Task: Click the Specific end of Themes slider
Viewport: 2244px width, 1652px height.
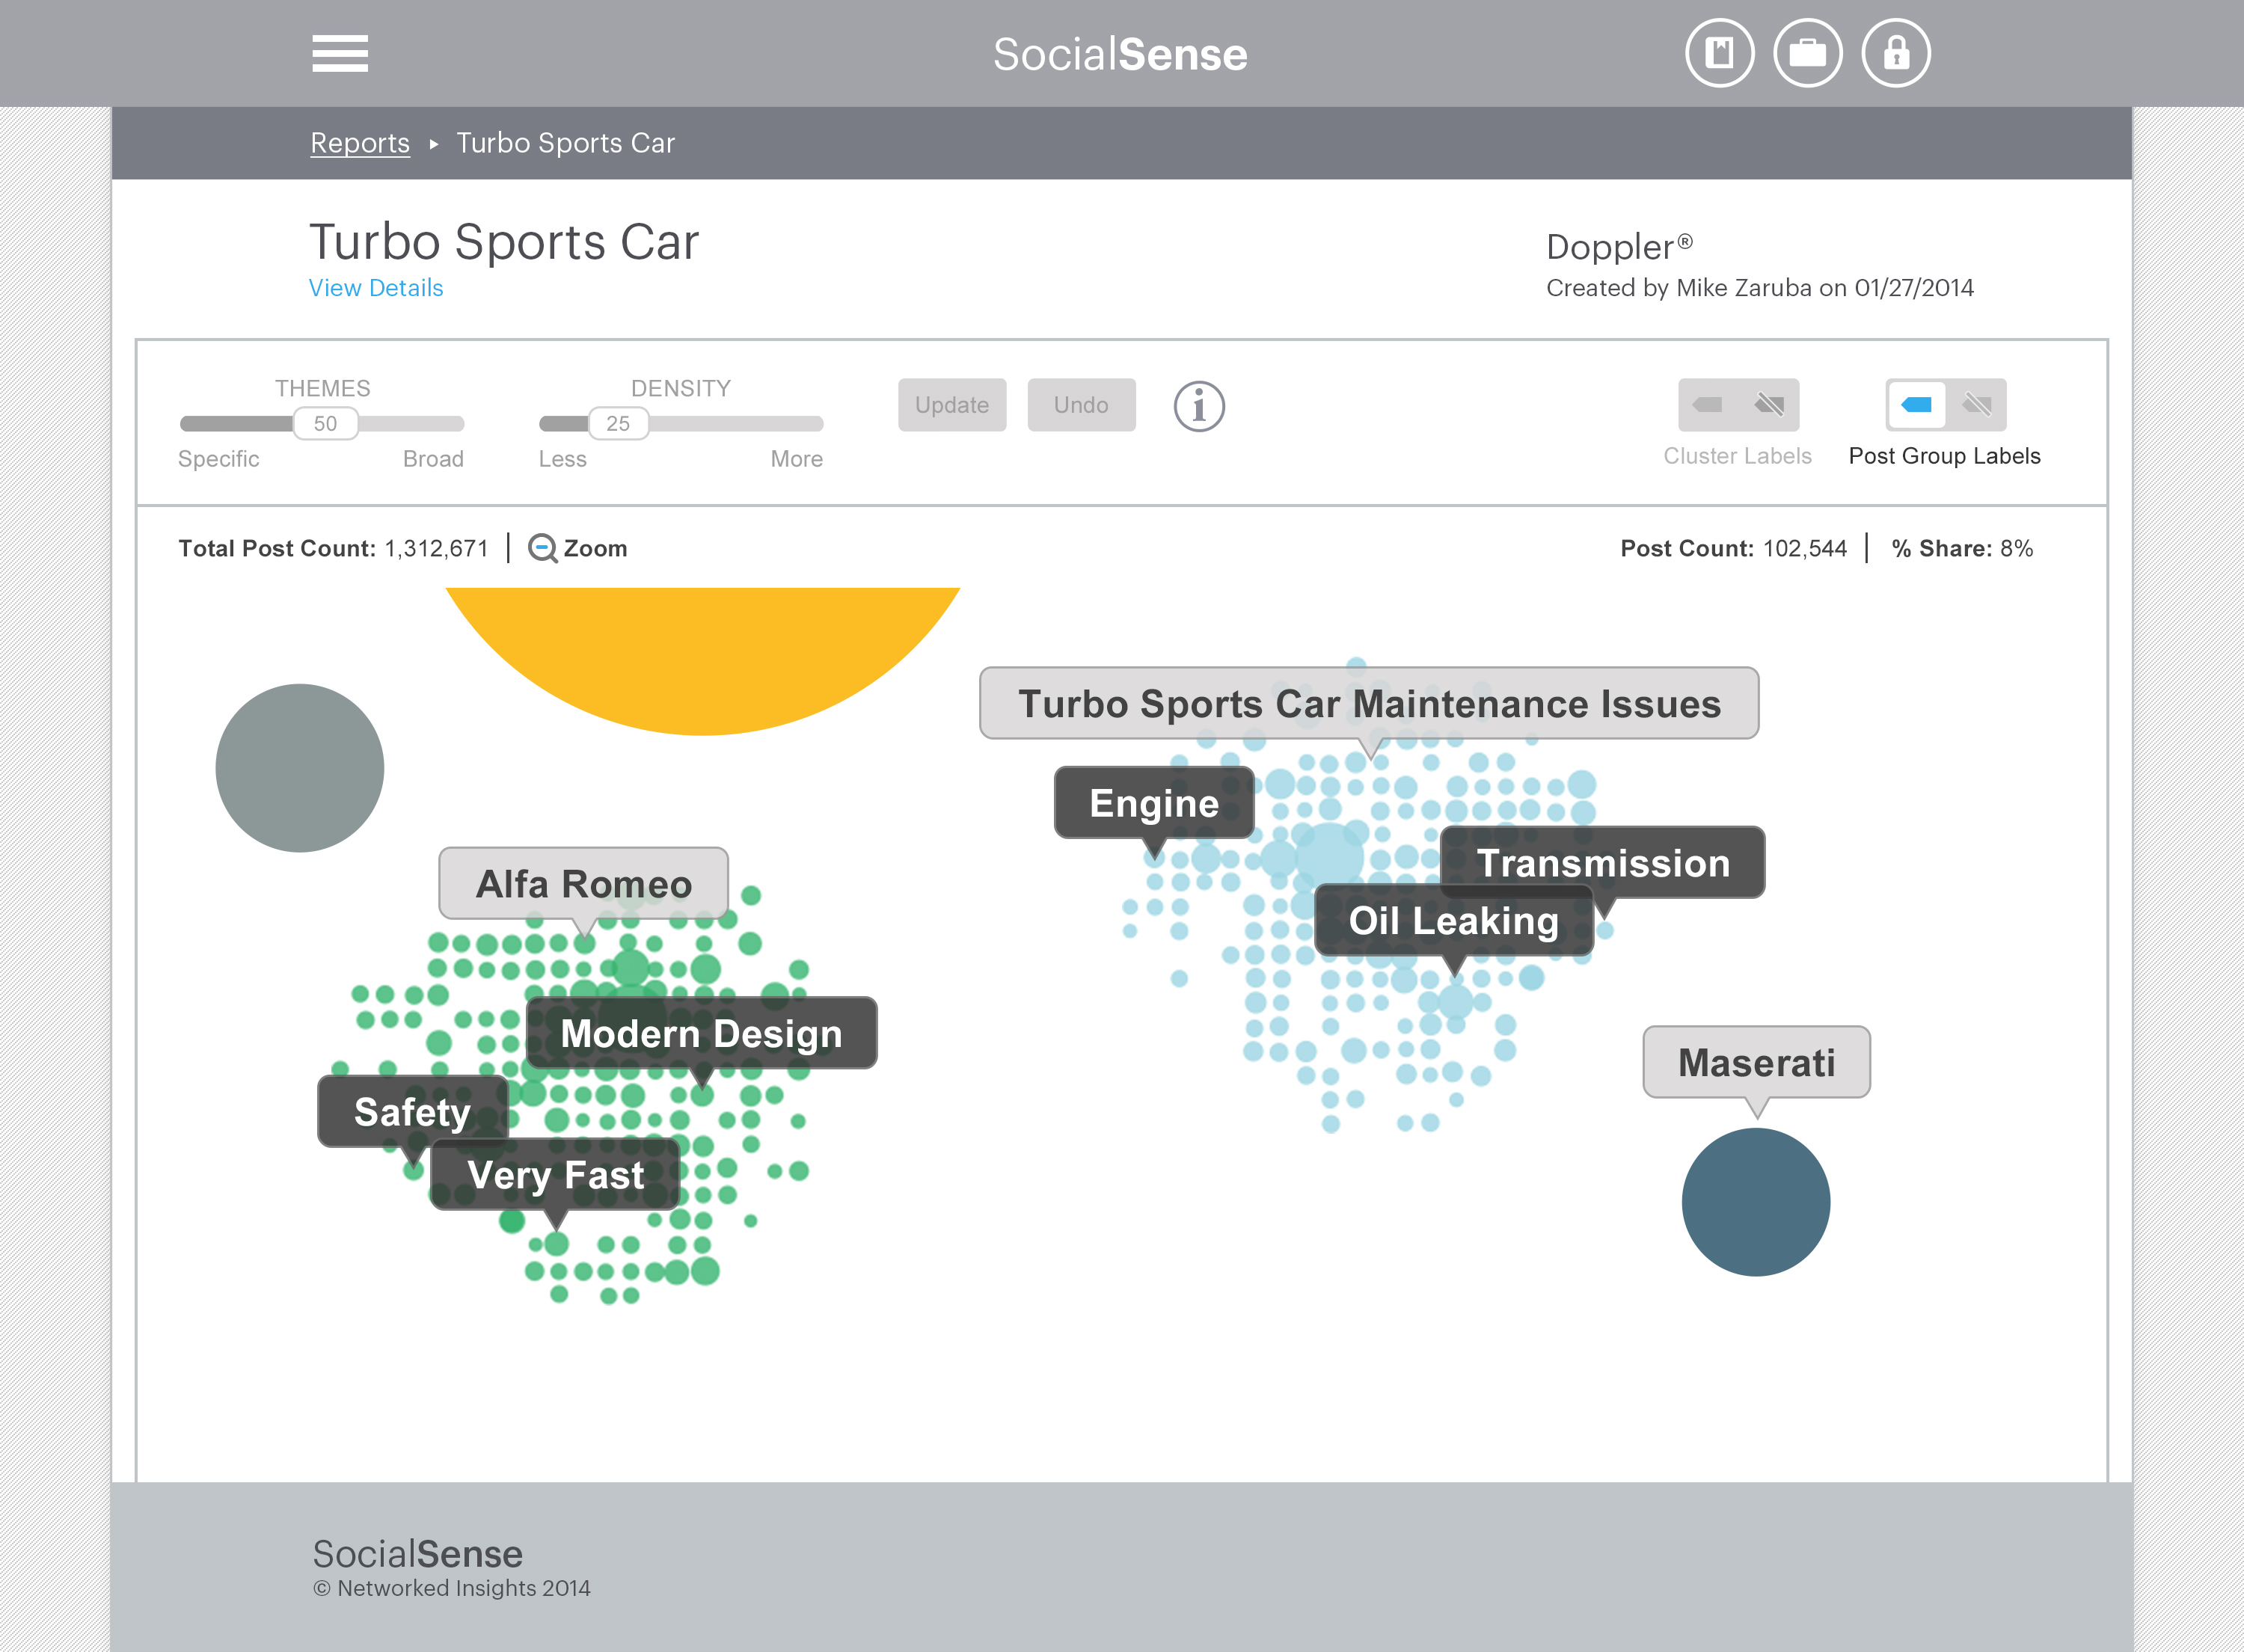Action: click(218, 459)
